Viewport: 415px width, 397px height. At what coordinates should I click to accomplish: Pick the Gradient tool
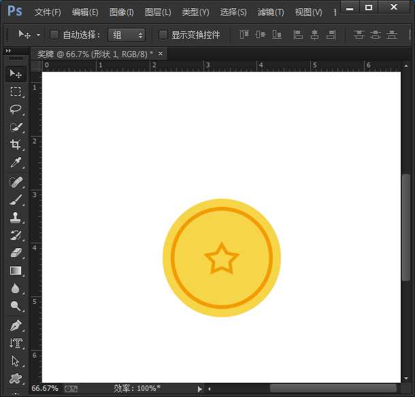pos(15,271)
